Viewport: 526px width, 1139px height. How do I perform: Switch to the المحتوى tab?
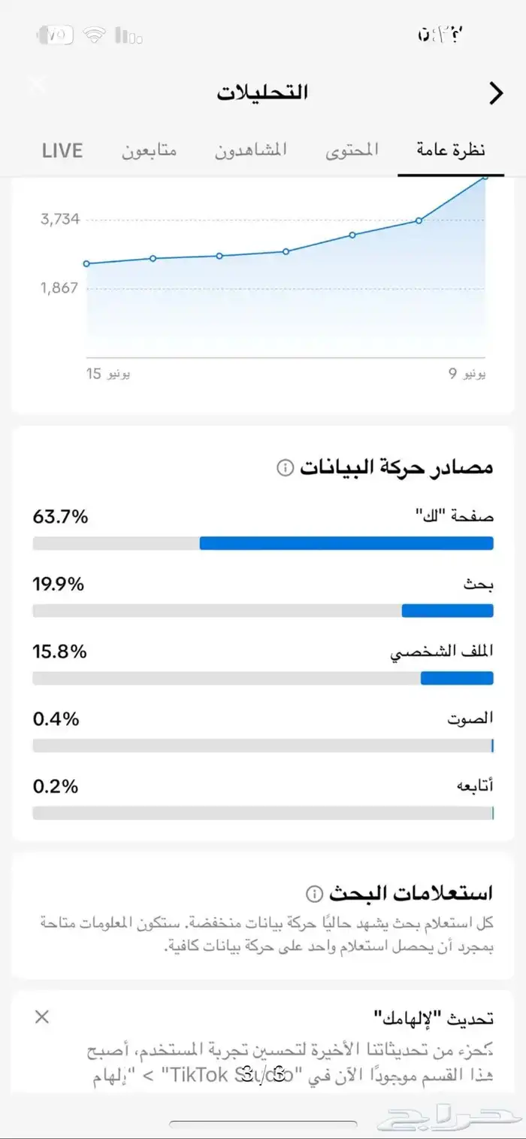[352, 150]
